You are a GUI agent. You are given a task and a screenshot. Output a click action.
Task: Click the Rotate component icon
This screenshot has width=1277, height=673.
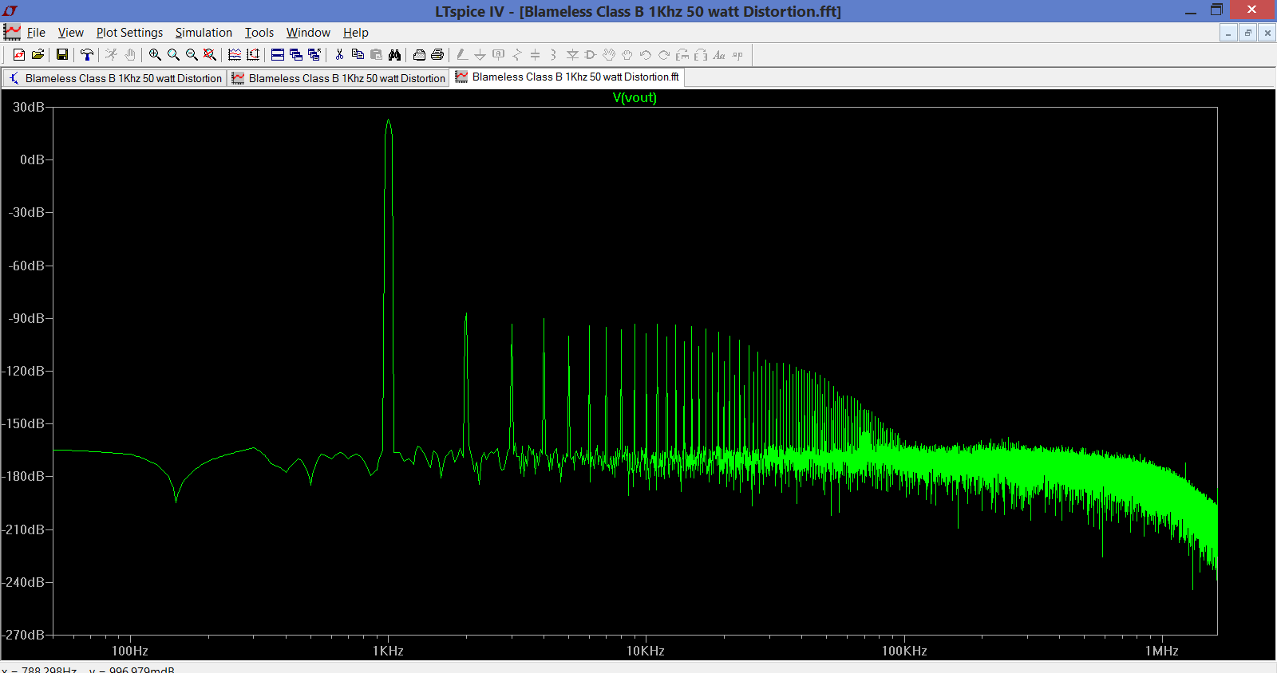point(682,55)
